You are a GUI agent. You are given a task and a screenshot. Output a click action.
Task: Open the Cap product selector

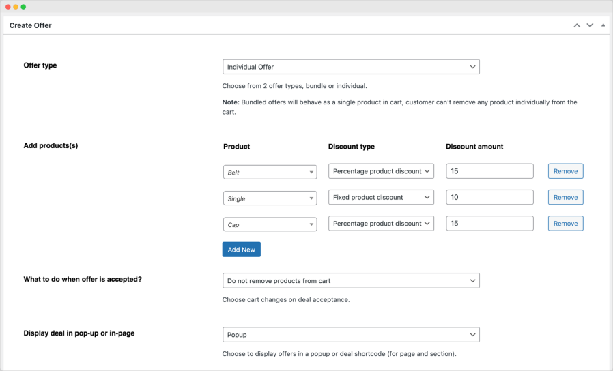pyautogui.click(x=270, y=224)
